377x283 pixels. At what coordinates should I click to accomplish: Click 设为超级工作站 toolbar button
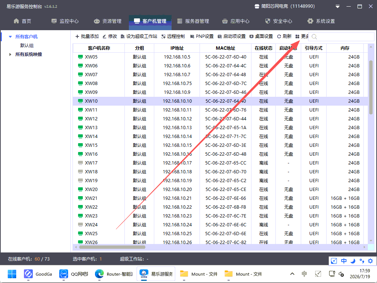coord(139,36)
